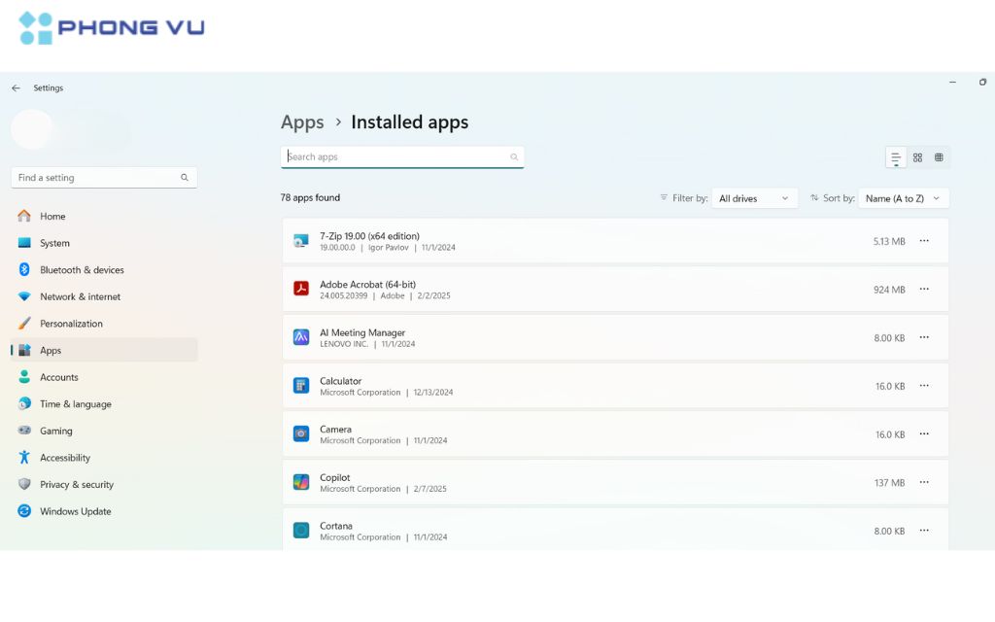Click the '78 apps found' text
The height and width of the screenshot is (622, 995).
click(x=310, y=197)
